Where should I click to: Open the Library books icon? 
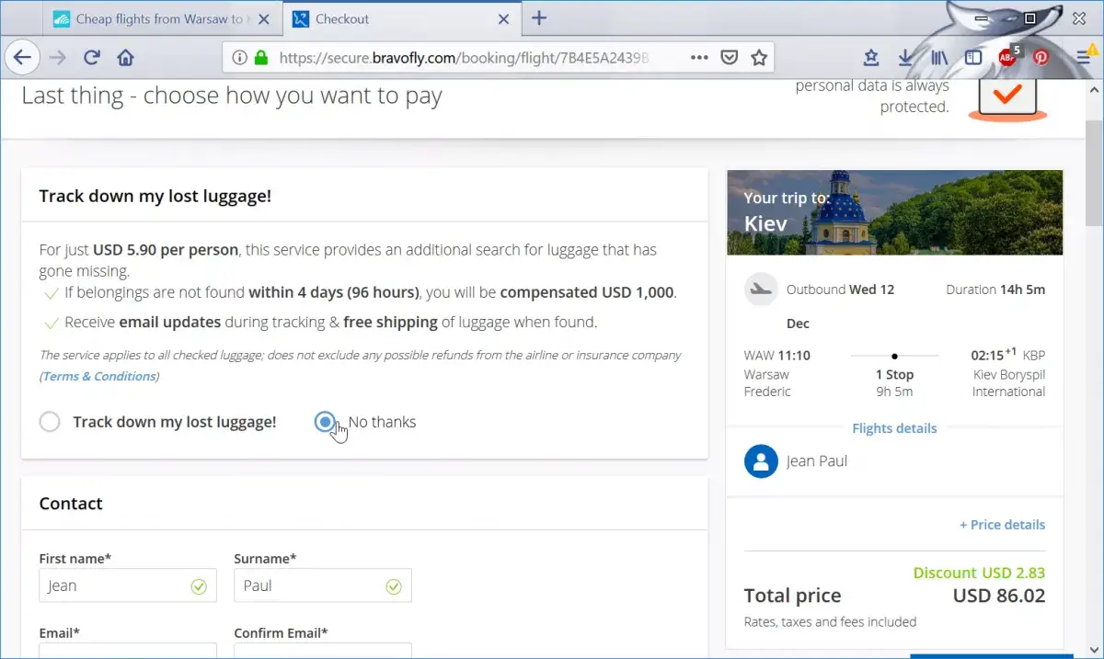tap(939, 57)
